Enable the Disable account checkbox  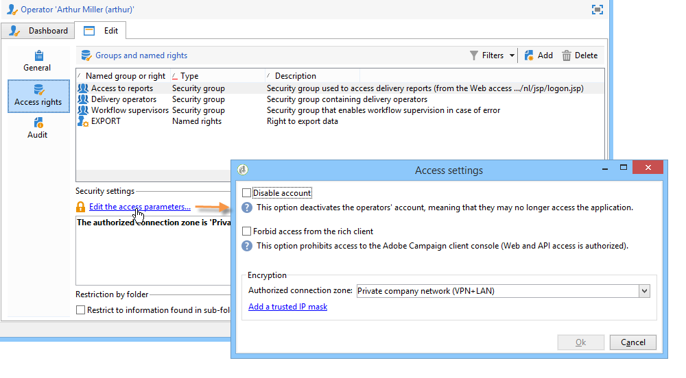tap(247, 193)
